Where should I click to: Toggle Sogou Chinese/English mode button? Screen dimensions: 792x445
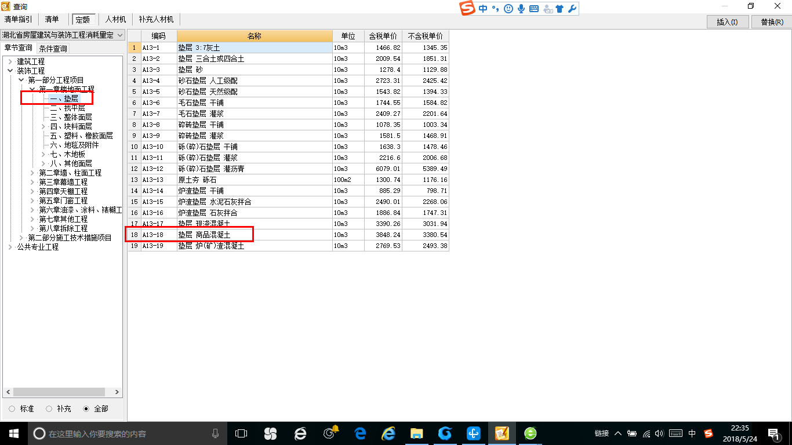click(x=483, y=9)
